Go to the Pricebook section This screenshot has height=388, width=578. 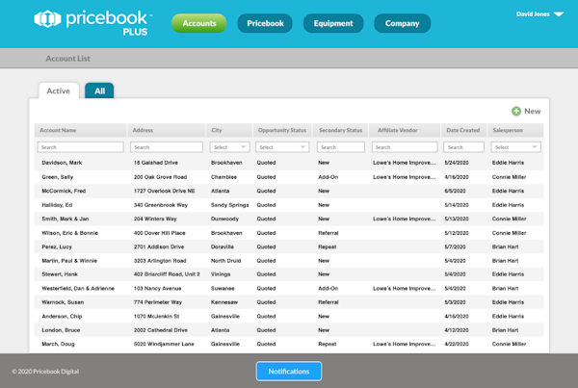pyautogui.click(x=265, y=23)
